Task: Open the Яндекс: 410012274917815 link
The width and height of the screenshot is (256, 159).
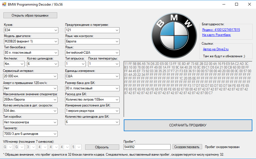Action: (x=221, y=29)
